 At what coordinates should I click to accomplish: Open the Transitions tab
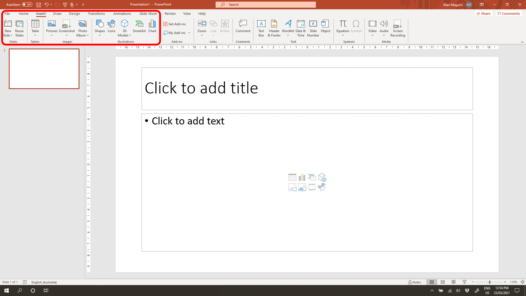tap(96, 13)
